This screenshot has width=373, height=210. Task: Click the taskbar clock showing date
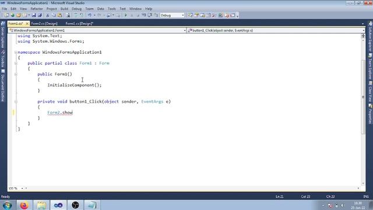tap(358, 205)
